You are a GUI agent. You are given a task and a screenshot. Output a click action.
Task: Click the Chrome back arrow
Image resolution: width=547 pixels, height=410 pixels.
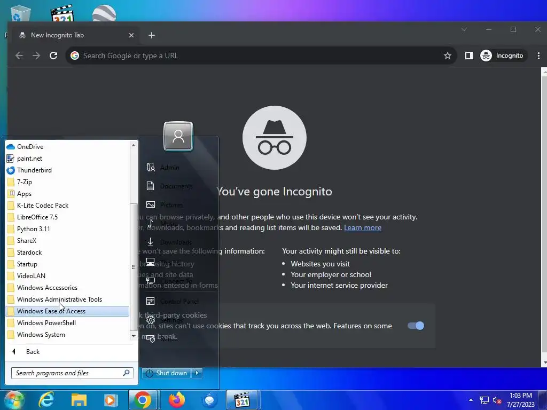click(x=19, y=56)
